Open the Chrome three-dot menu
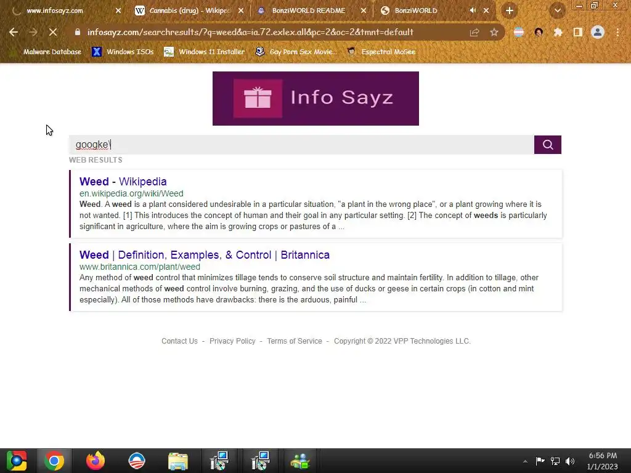The height and width of the screenshot is (473, 631). pos(617,32)
